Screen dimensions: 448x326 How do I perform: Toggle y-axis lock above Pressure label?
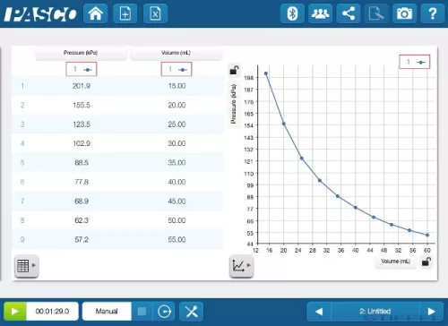click(234, 71)
